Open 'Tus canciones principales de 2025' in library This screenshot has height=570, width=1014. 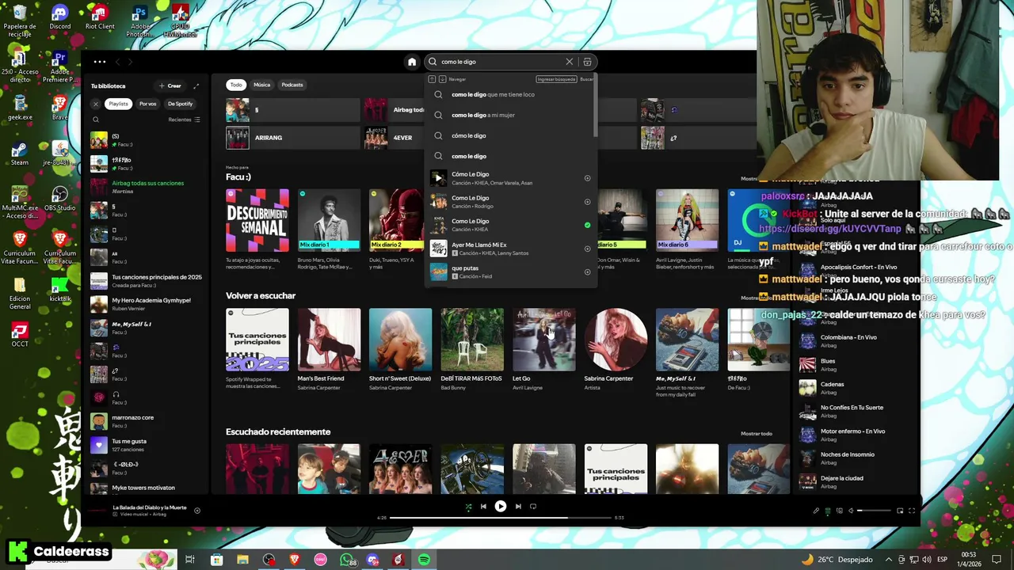(147, 280)
